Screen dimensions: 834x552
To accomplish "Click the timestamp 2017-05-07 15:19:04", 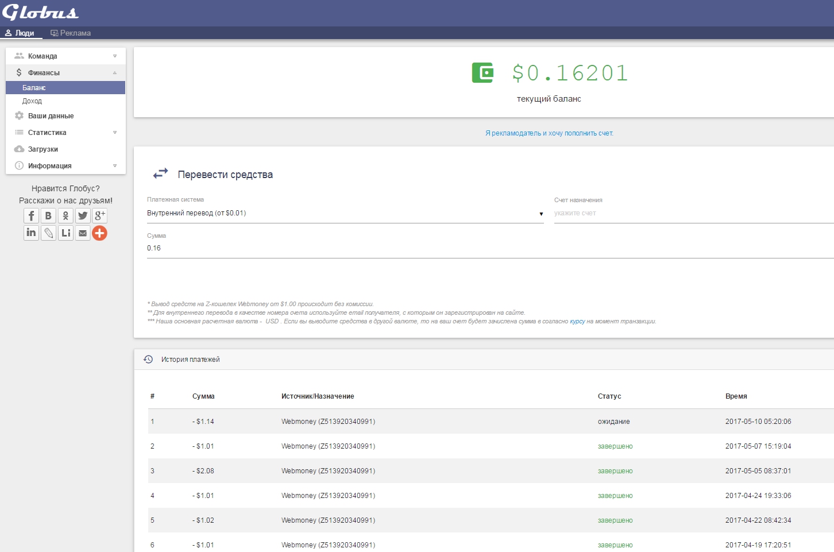I will click(758, 446).
